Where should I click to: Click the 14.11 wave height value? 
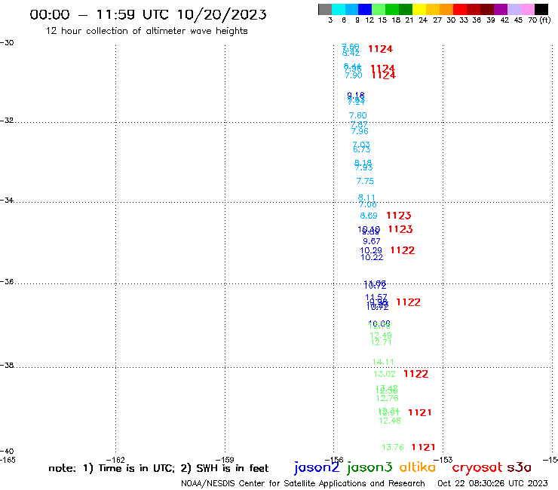pyautogui.click(x=383, y=362)
